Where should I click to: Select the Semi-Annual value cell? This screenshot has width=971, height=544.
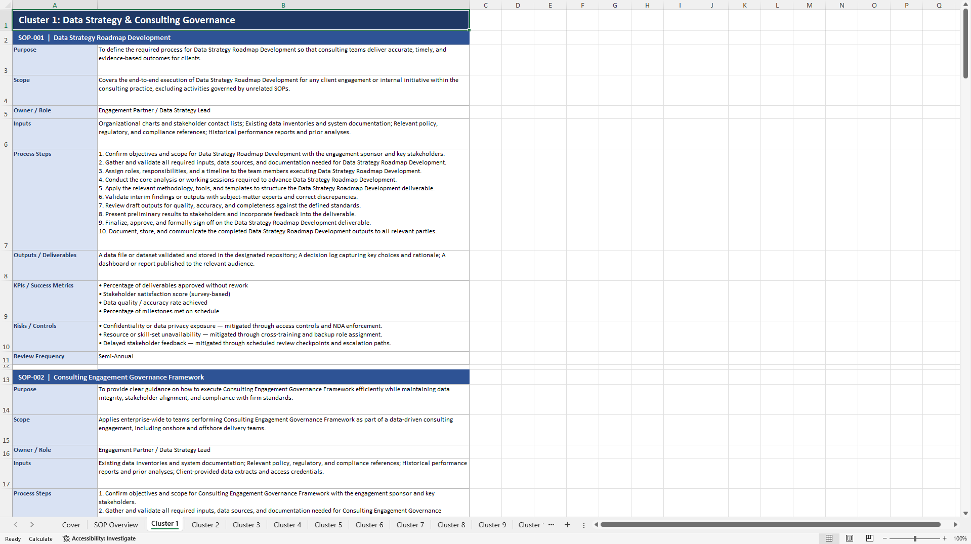(283, 358)
